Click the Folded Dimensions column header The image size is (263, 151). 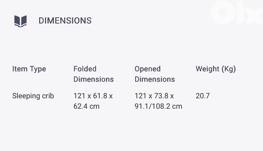coord(93,74)
